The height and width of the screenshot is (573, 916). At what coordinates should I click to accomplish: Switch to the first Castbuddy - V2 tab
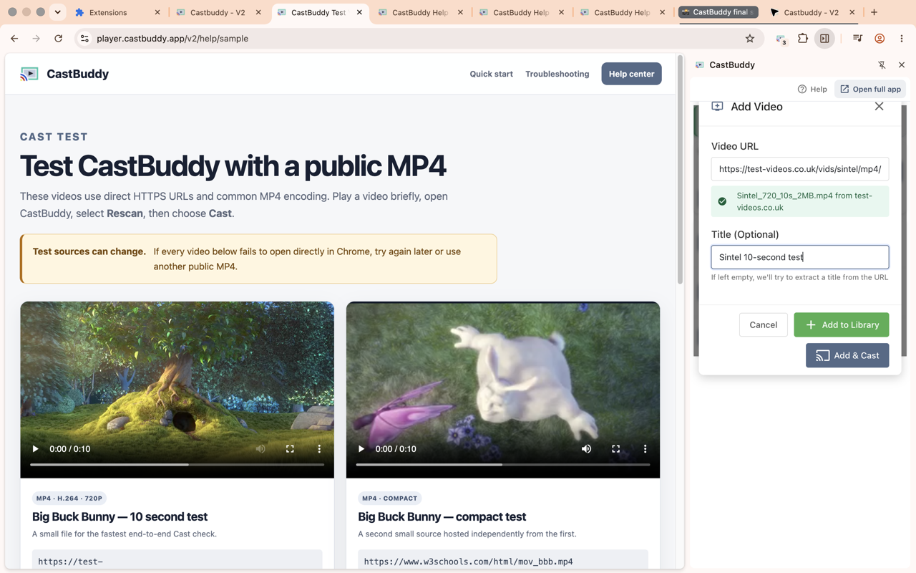pos(218,12)
